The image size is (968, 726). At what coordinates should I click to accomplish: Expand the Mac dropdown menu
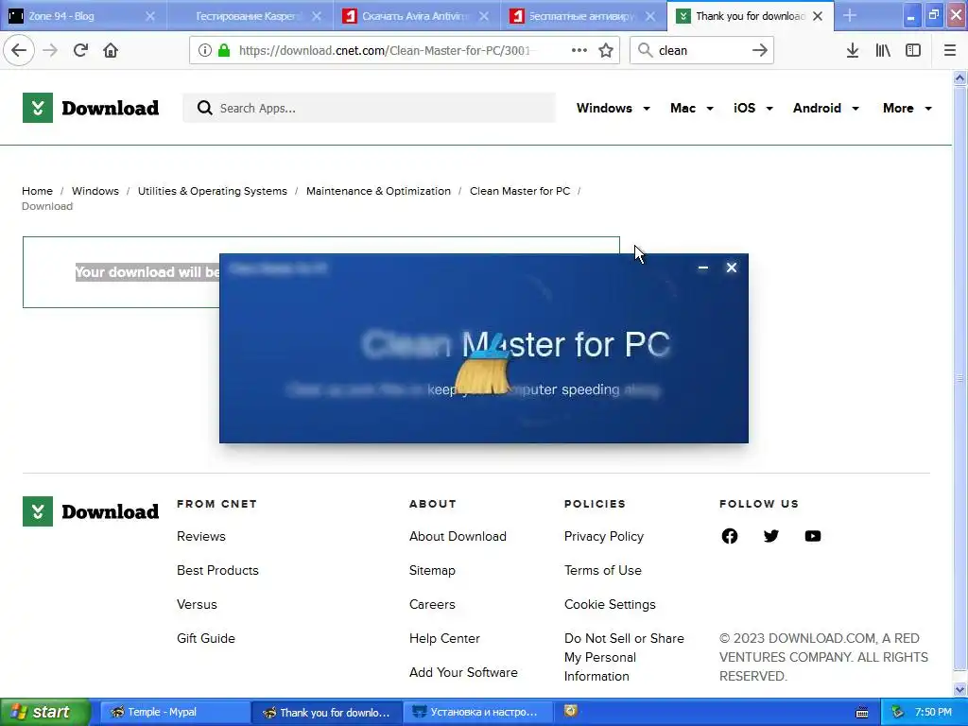pyautogui.click(x=691, y=108)
